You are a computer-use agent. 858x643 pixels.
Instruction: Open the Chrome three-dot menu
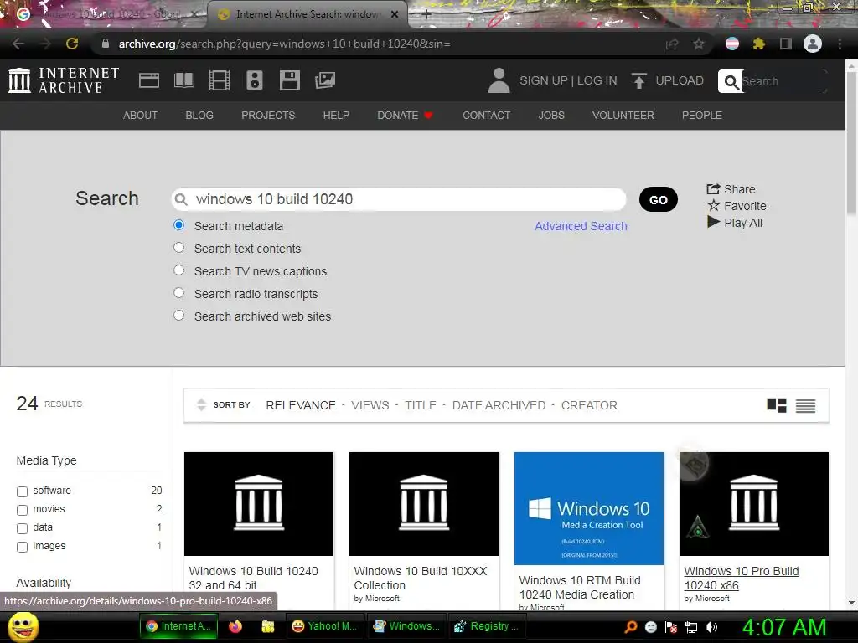click(x=840, y=44)
